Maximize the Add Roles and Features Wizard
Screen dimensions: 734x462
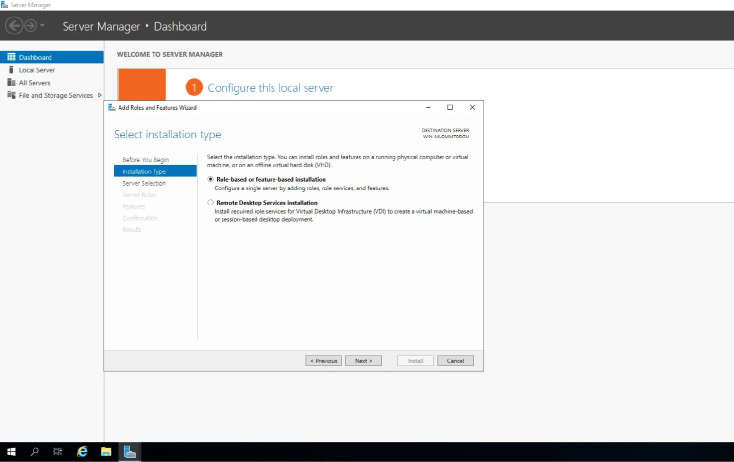coord(450,107)
